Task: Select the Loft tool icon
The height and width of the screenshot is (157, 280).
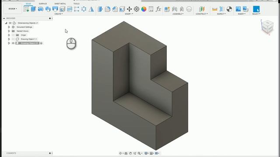Action: click(x=55, y=9)
